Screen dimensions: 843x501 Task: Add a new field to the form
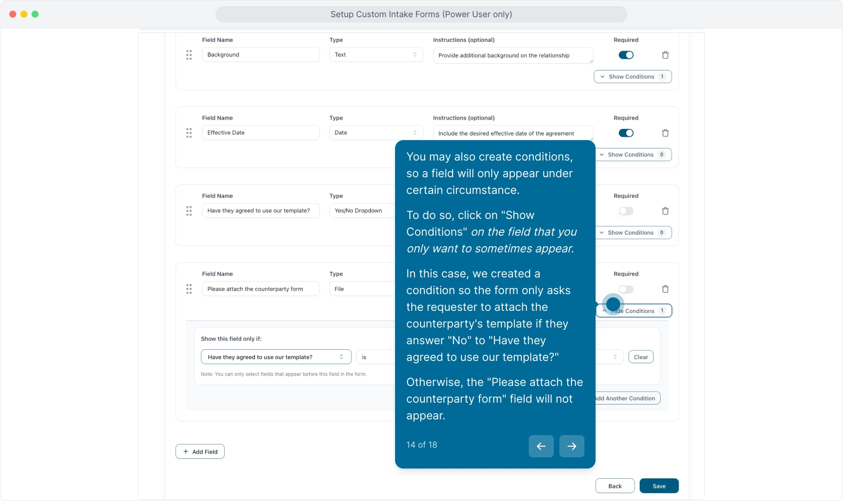pos(200,451)
